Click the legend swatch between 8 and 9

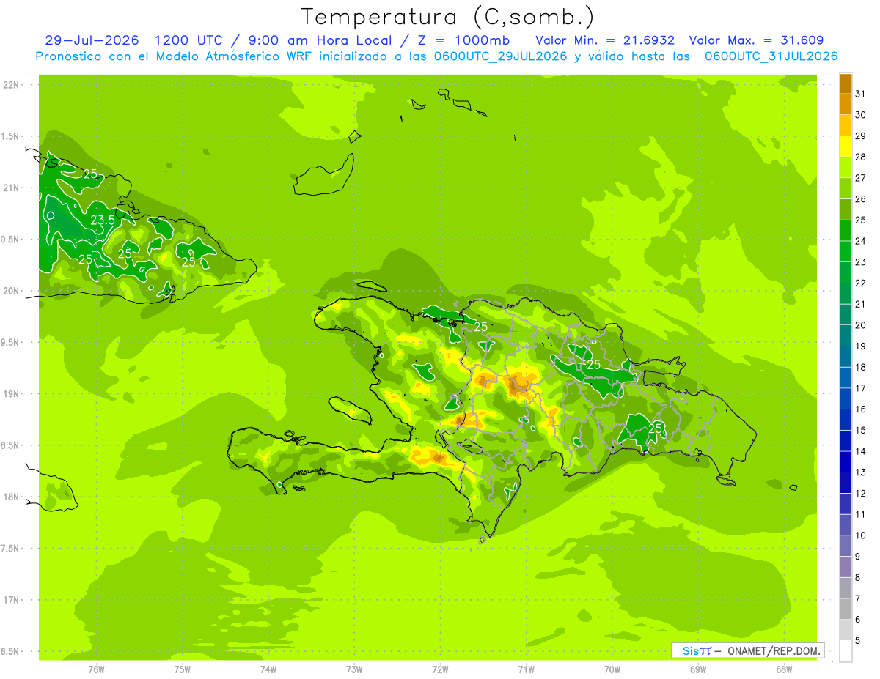click(846, 567)
